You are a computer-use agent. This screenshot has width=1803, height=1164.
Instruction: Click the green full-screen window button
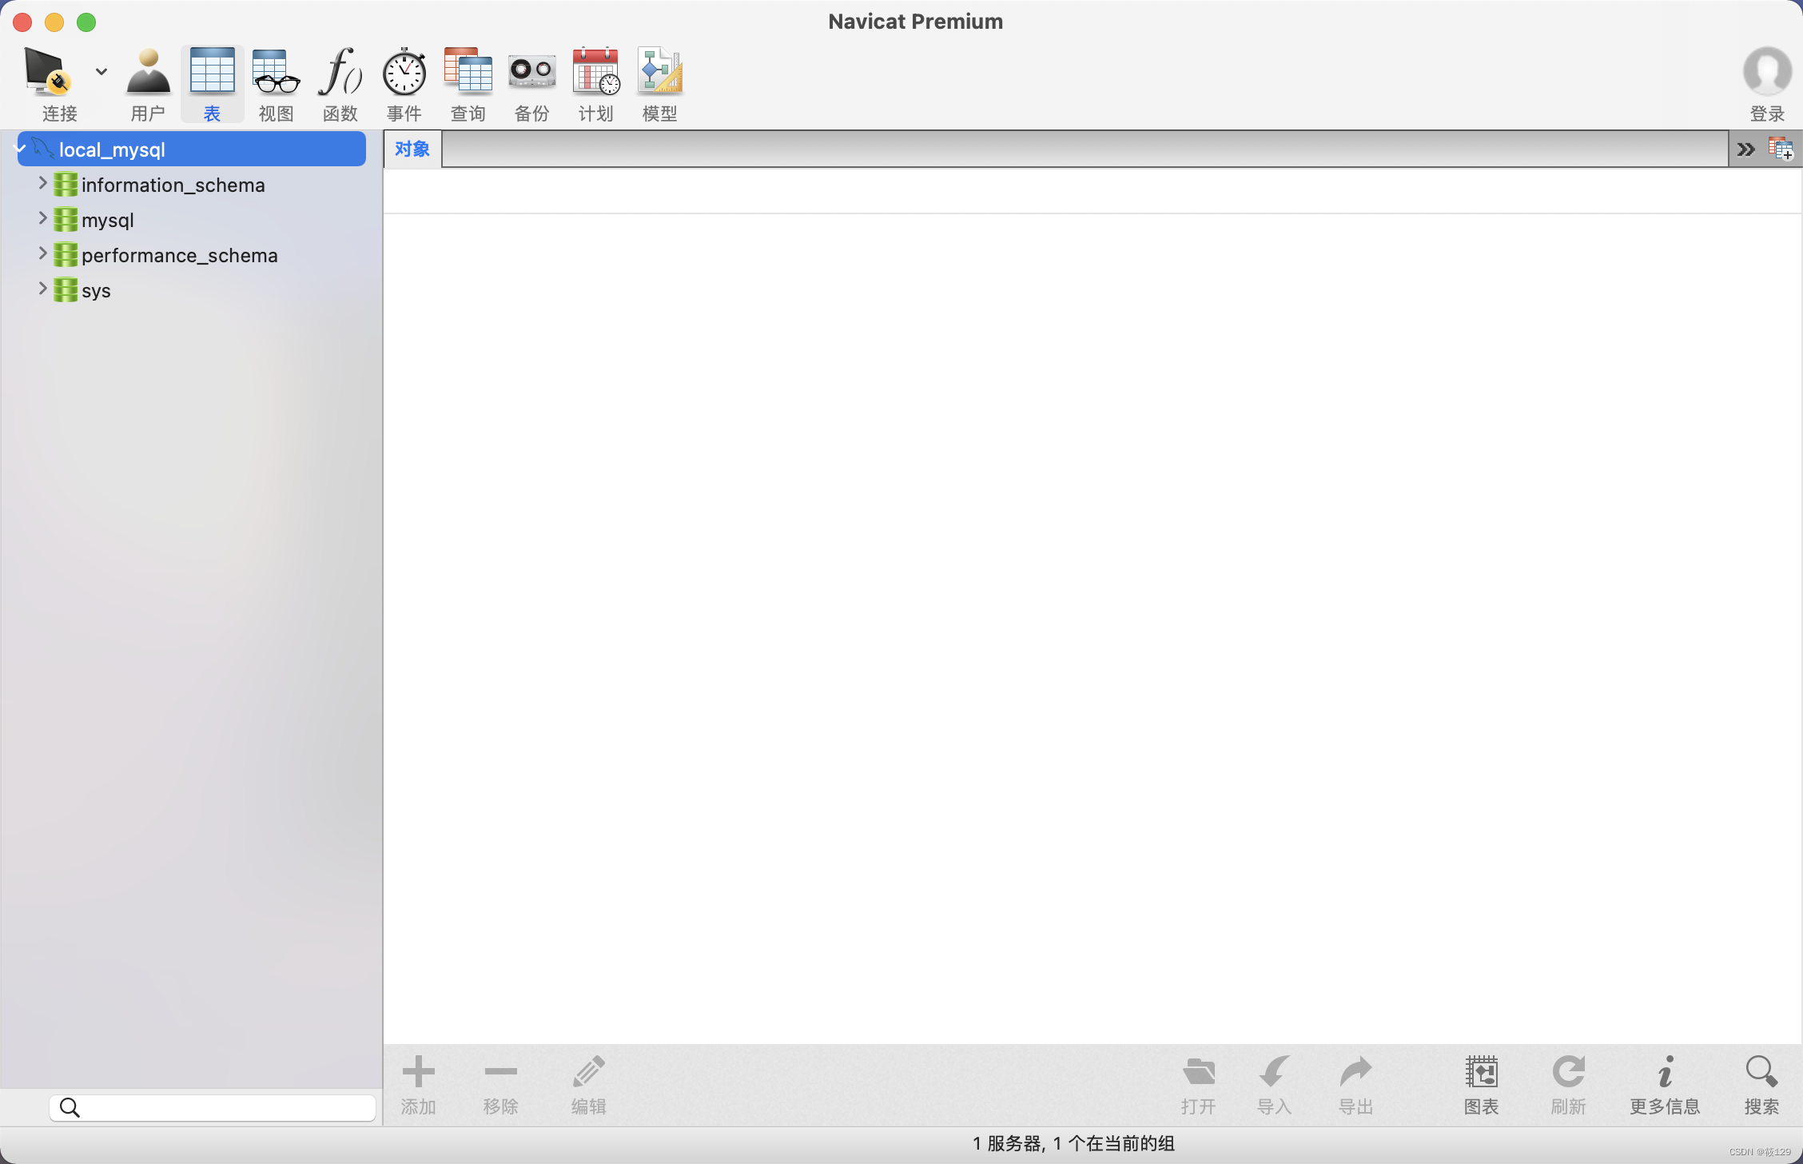coord(86,22)
